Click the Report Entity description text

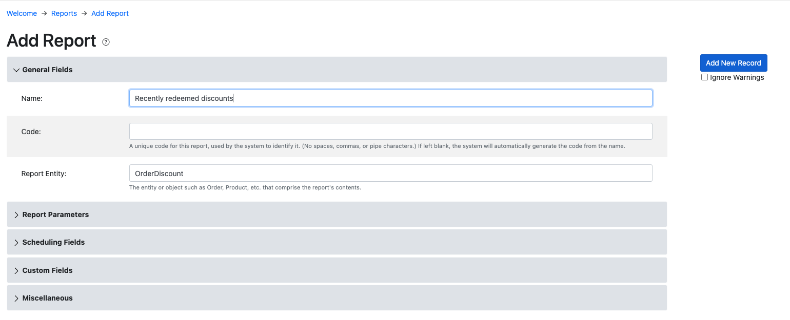click(245, 187)
